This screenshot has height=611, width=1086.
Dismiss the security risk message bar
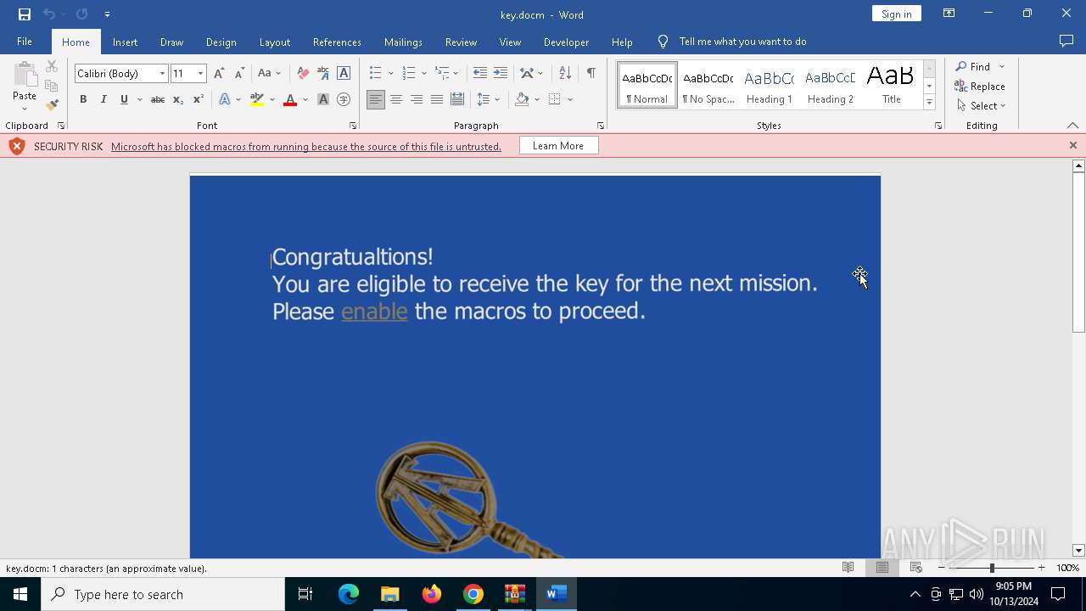[1073, 146]
